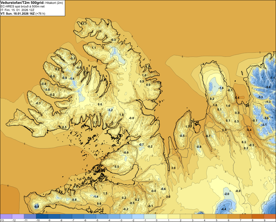Select the legend swatch between -12 and -11
This screenshot has width=276, height=222.
point(18,216)
